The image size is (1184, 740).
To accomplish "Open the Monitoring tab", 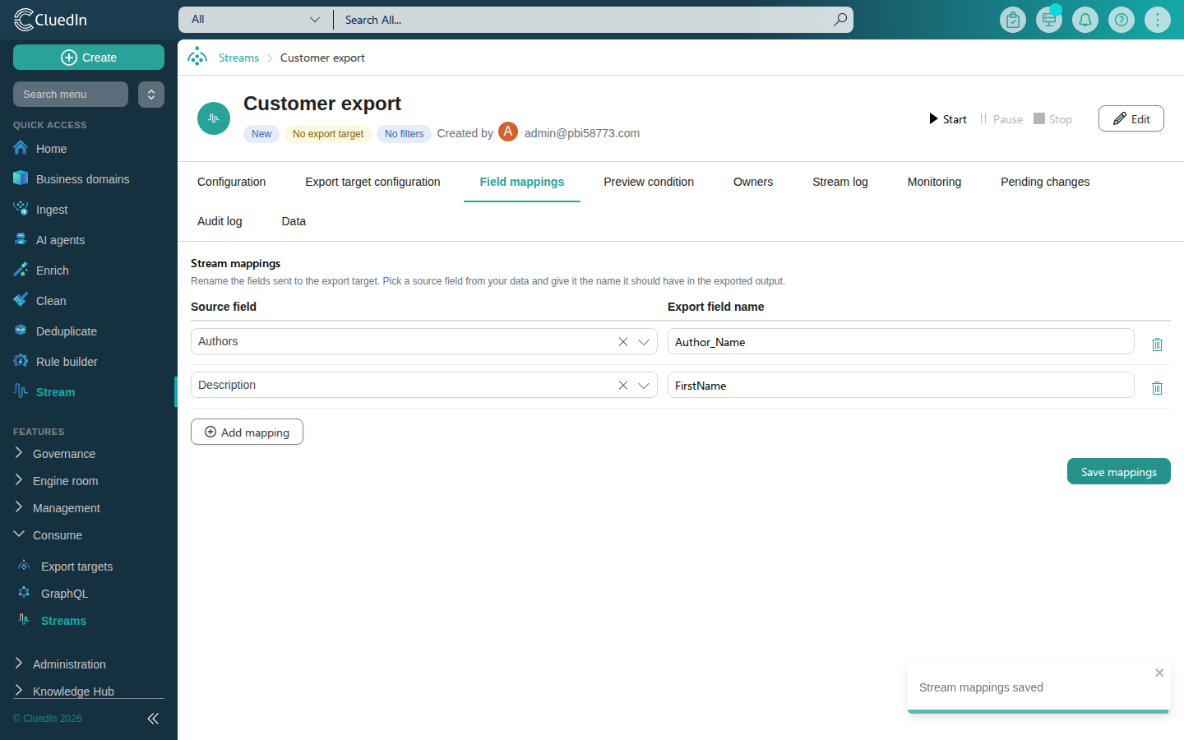I will [x=934, y=182].
